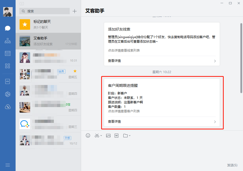Expand the screenshot options dropdown arrow
This screenshot has height=171, width=243.
coord(101,136)
